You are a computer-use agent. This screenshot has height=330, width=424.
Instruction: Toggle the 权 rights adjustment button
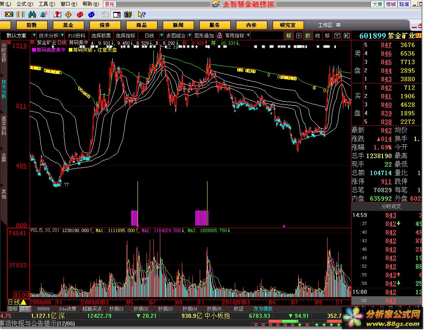(x=308, y=35)
